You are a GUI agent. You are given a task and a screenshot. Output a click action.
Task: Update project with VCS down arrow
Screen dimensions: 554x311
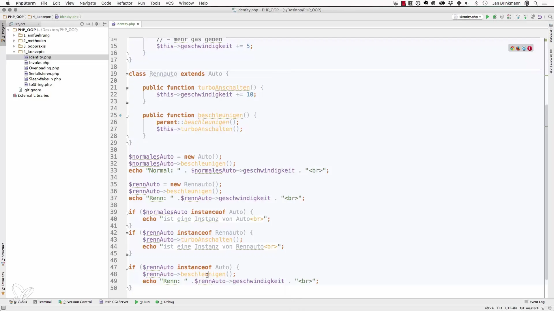click(x=518, y=17)
